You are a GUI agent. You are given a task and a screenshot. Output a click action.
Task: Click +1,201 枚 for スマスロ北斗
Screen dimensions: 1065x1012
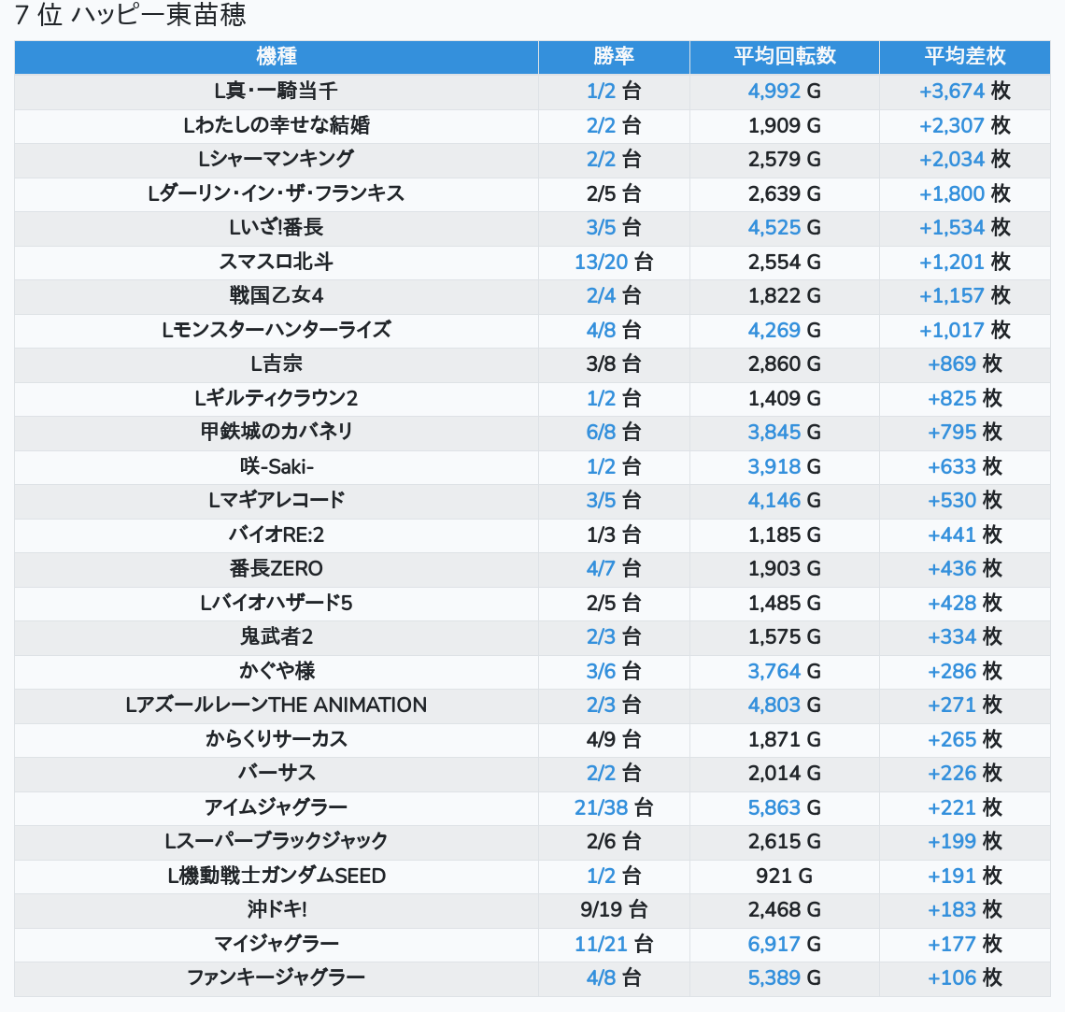pos(964,262)
